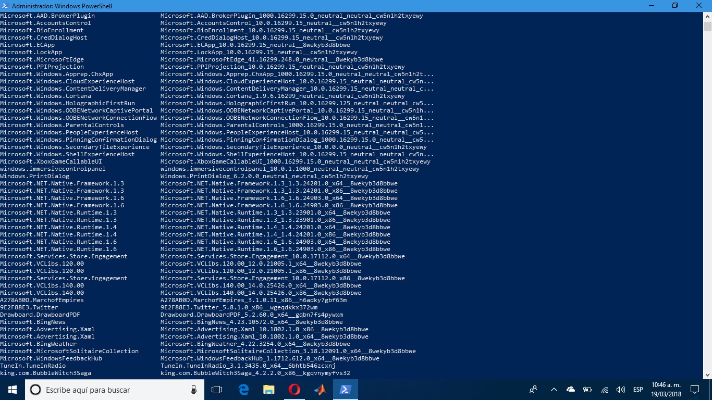Click the 'windows.immersivecontrolpanel' name in the left column
This screenshot has width=712, height=400.
[x=53, y=169]
